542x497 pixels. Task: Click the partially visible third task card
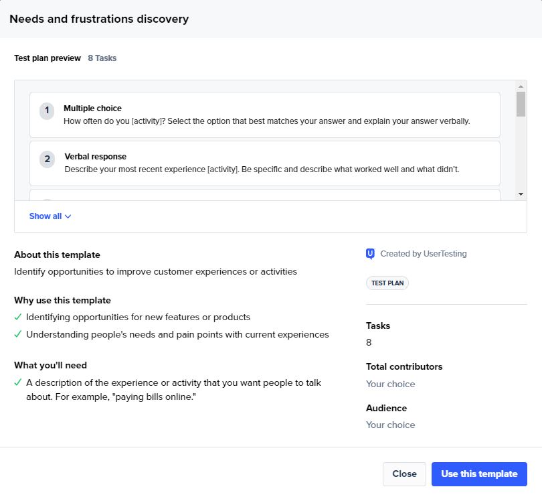265,195
